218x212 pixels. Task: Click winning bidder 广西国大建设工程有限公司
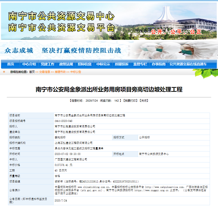click(x=71, y=159)
